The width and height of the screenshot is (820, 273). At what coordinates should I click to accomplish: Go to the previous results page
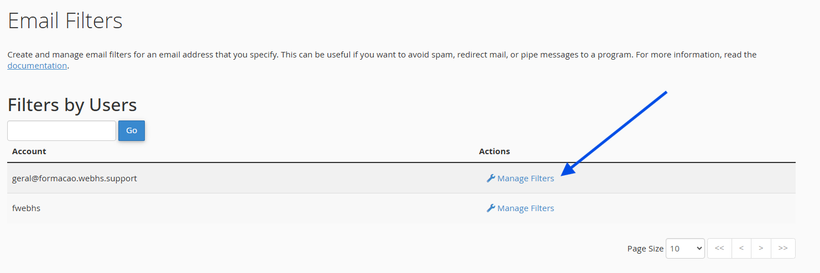tap(741, 249)
